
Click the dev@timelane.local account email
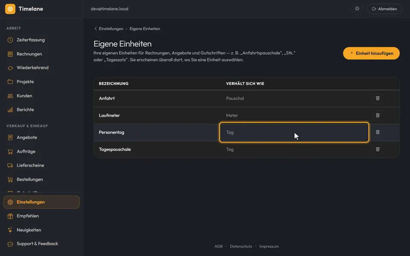click(x=110, y=9)
